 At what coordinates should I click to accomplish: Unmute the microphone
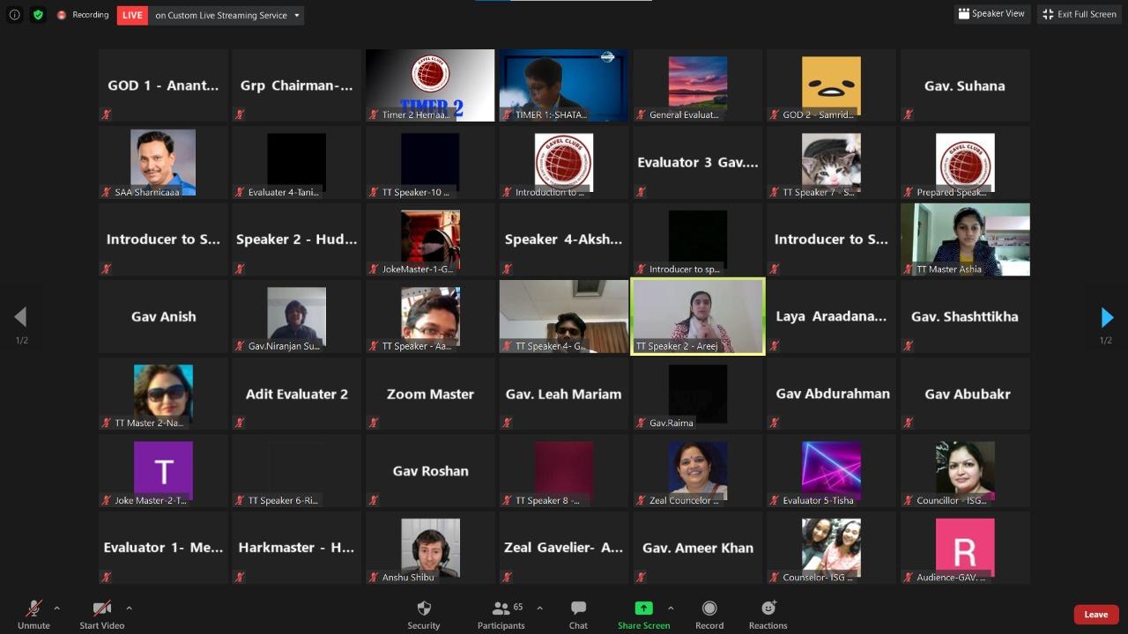33,614
